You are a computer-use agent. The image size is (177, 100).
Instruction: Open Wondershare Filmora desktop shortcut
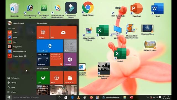tap(71, 10)
